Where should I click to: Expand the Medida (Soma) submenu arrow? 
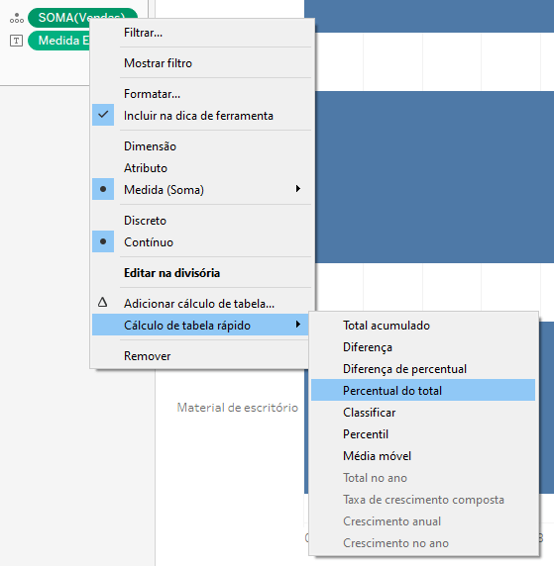point(298,189)
